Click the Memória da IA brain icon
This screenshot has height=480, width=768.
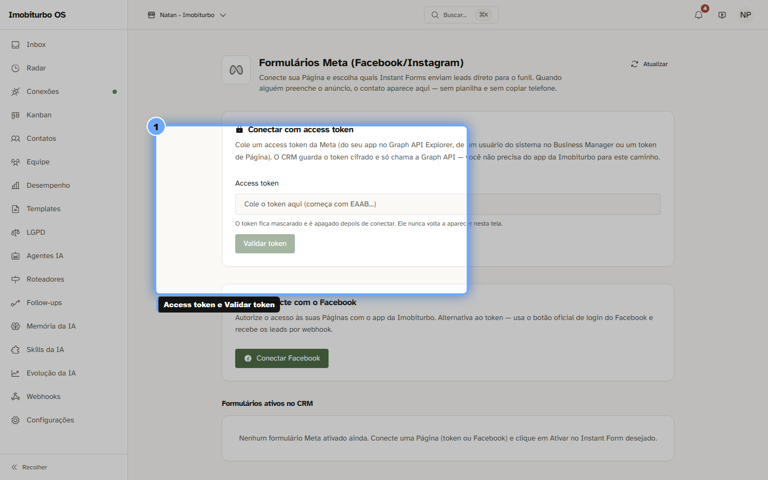(x=15, y=326)
